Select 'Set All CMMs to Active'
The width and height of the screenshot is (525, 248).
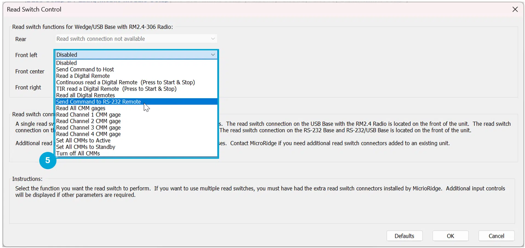pos(137,141)
